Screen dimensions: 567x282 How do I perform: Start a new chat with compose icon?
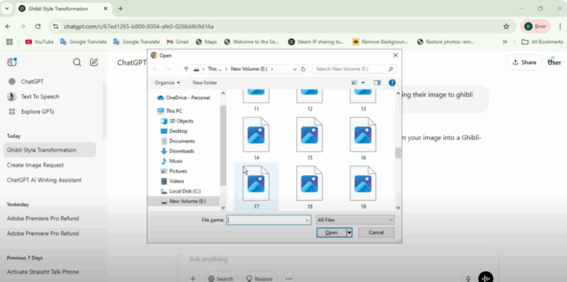tap(94, 62)
